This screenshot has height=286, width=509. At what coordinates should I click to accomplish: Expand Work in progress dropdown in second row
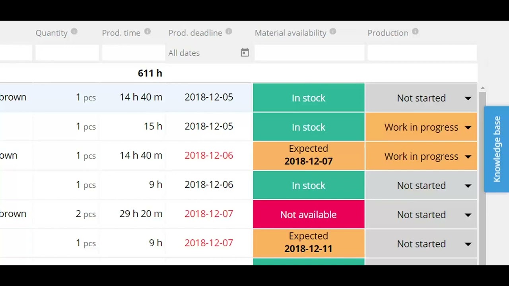[468, 128]
